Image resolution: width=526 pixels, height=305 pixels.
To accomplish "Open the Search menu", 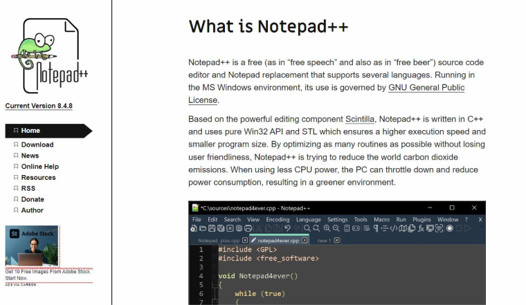I will 232,219.
